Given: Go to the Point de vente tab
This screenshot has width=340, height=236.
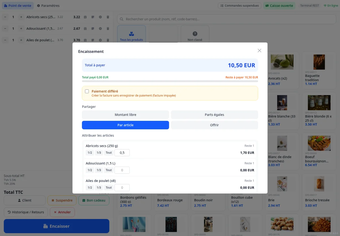Looking at the screenshot, I should (18, 6).
